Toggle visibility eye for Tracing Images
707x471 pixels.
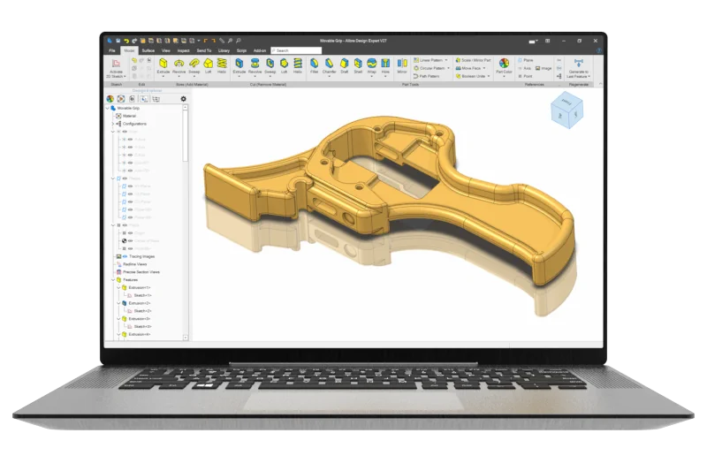(x=119, y=257)
